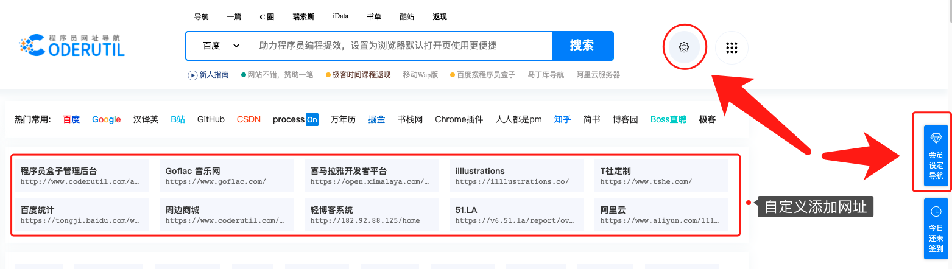Open settings gear icon
Viewport: 952px width, 269px height.
(x=684, y=47)
